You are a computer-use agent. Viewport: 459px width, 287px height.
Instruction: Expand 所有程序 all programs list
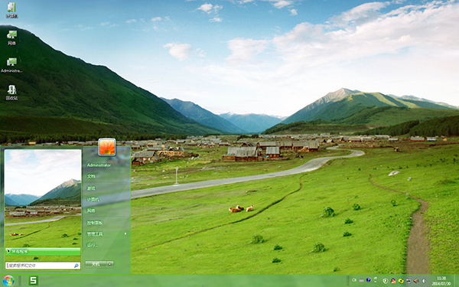coord(43,251)
